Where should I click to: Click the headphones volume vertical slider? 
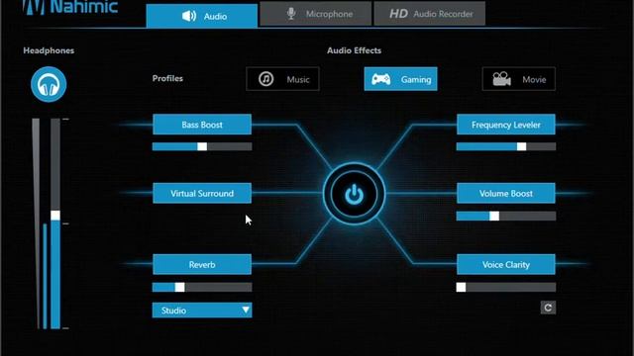[x=55, y=223]
